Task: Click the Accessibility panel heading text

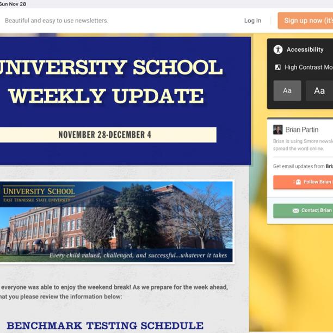Action: [305, 50]
